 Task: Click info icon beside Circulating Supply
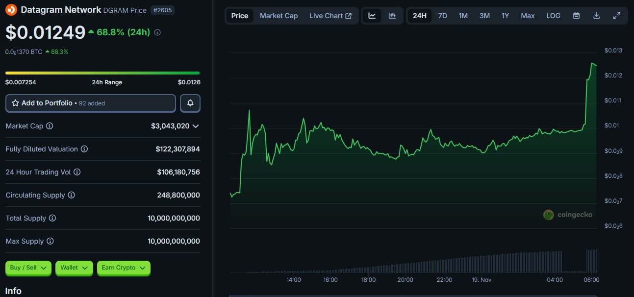(x=71, y=195)
